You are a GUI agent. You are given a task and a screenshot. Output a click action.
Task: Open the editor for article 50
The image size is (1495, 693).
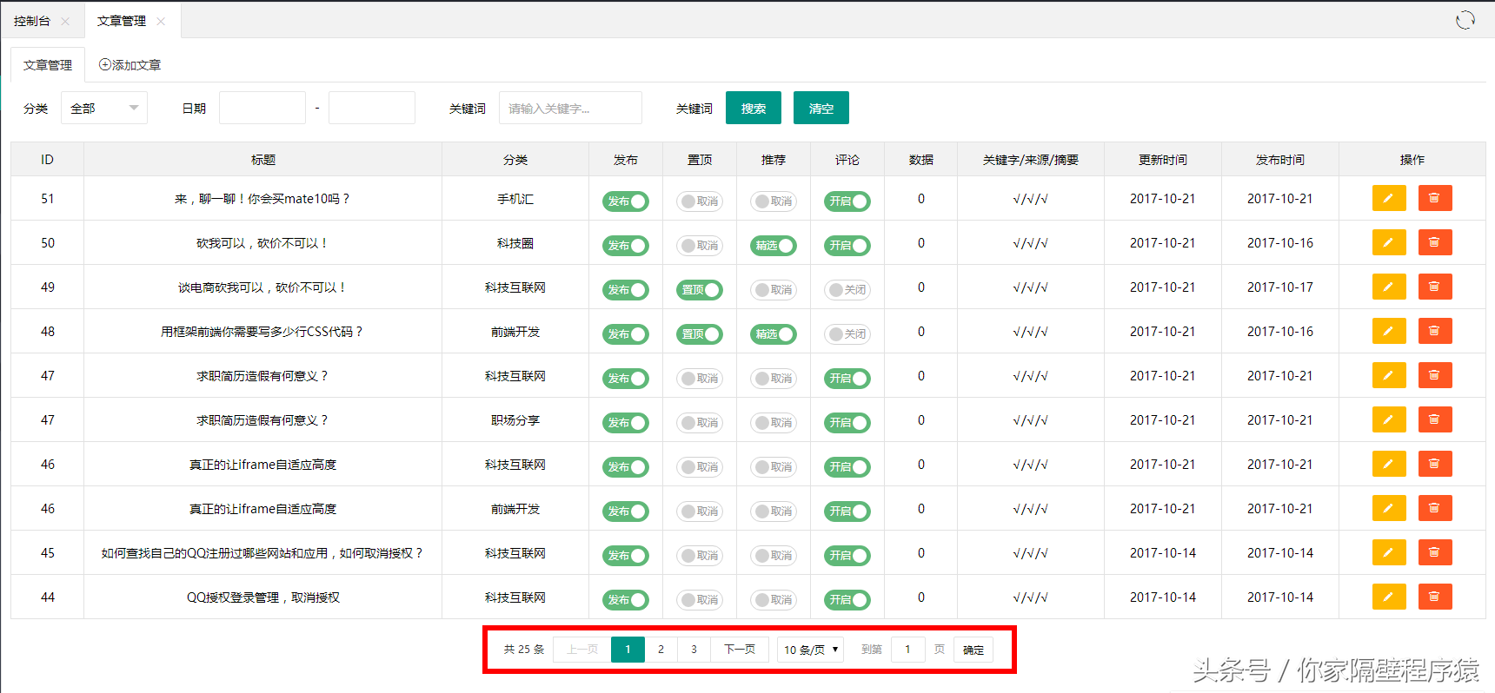pos(1389,242)
